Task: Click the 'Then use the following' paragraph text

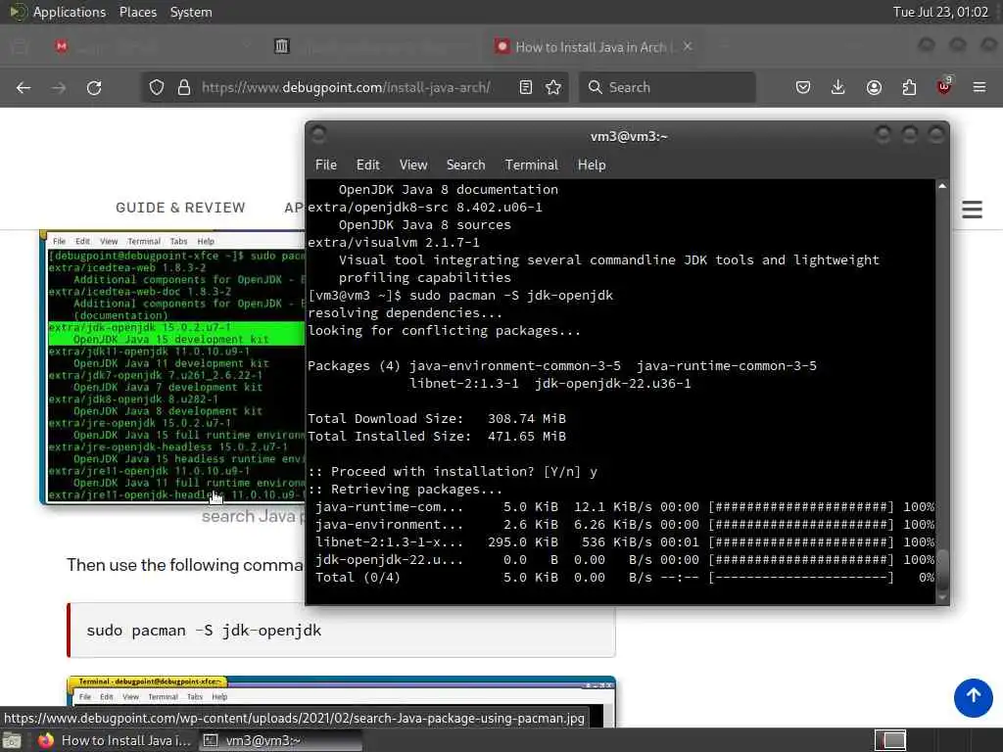Action: (x=185, y=565)
